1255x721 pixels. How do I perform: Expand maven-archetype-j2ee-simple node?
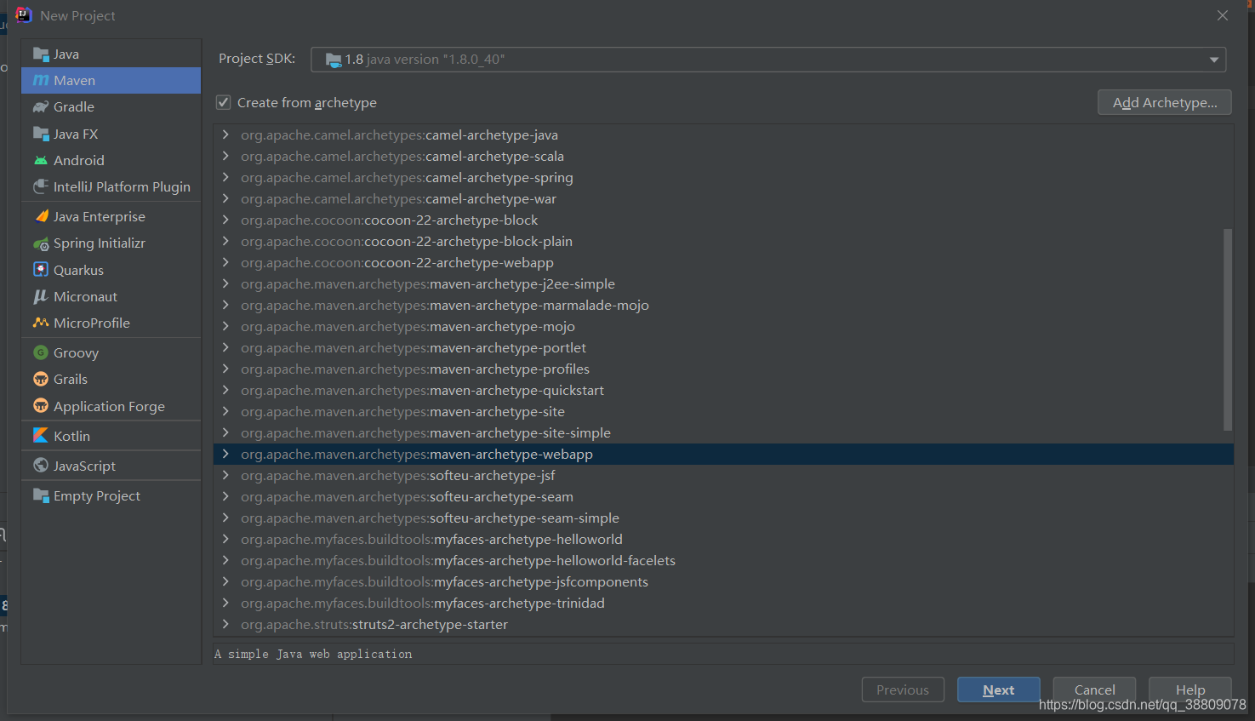(225, 283)
